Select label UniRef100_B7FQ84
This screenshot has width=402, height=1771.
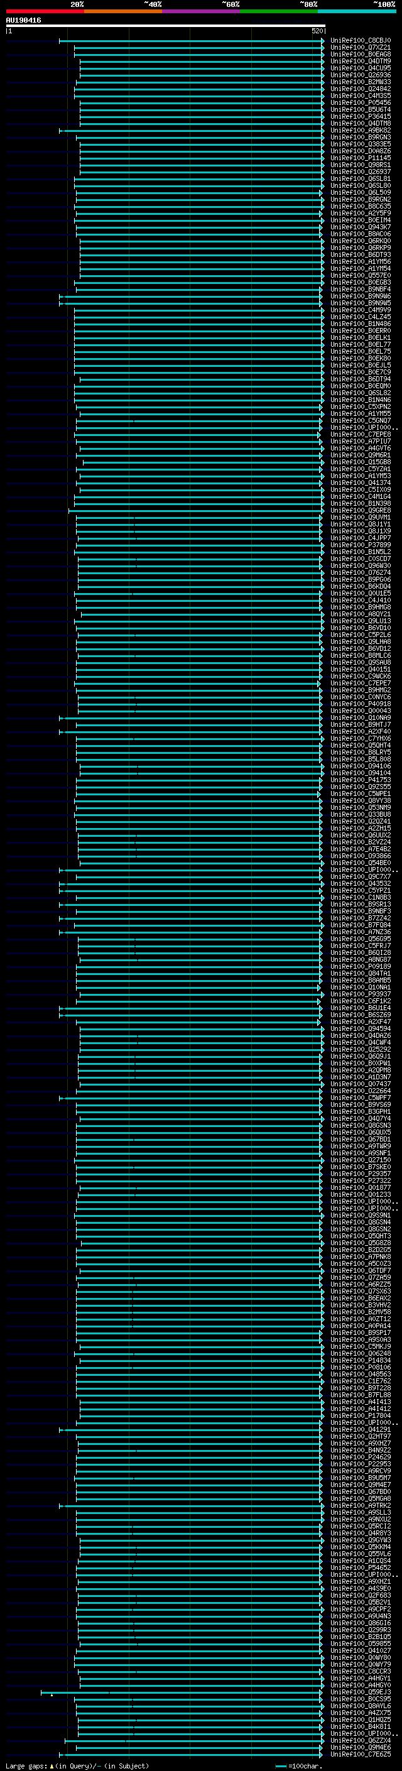pos(361,925)
